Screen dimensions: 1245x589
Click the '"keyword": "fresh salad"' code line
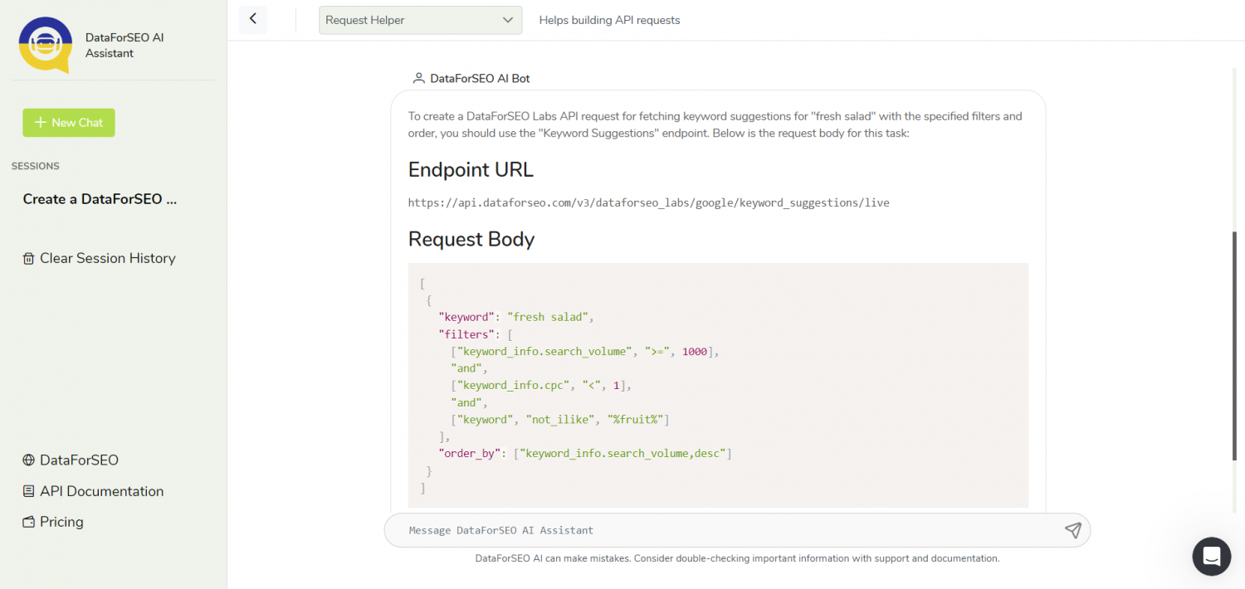coord(516,317)
